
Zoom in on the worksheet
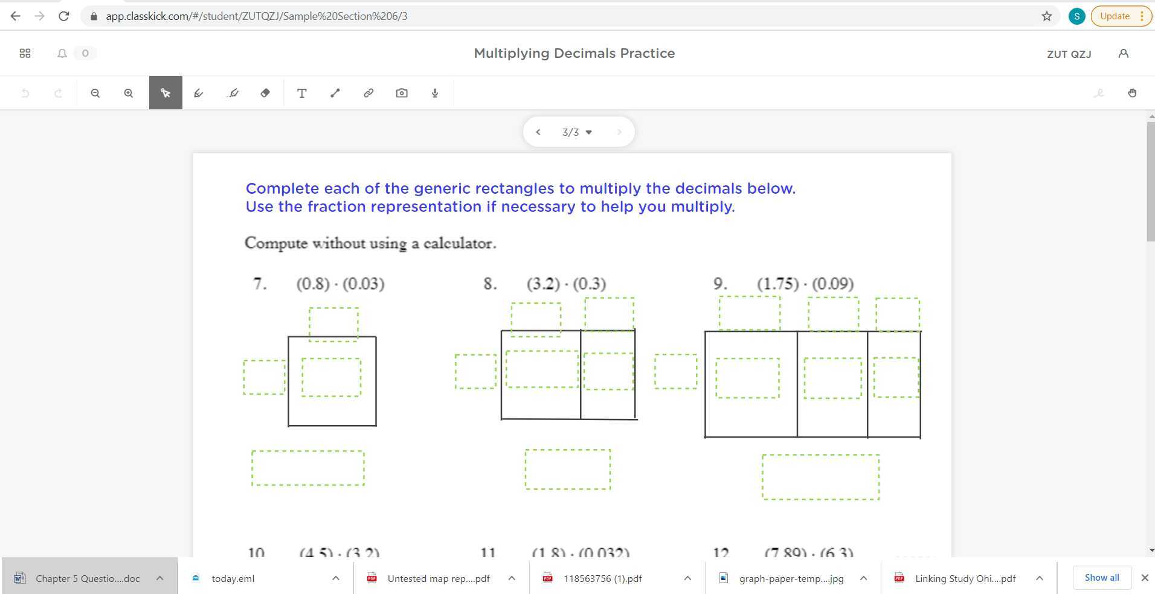point(128,92)
